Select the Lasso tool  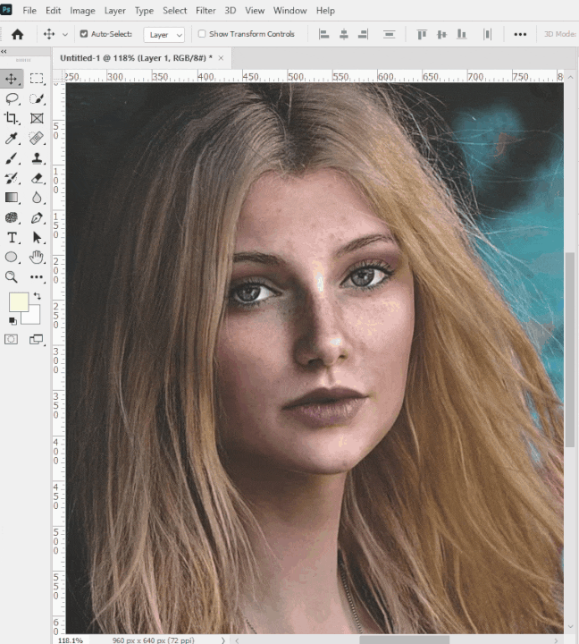click(x=12, y=98)
